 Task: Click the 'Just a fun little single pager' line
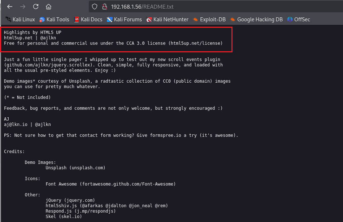coord(112,60)
